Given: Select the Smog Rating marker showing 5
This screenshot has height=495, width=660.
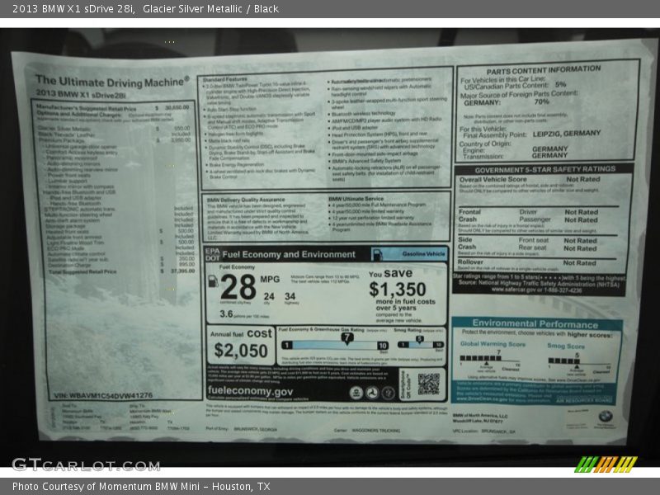Looking at the screenshot, I should tap(419, 339).
